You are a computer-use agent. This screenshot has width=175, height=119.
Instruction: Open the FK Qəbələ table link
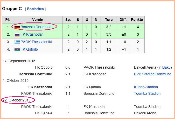[29, 49]
